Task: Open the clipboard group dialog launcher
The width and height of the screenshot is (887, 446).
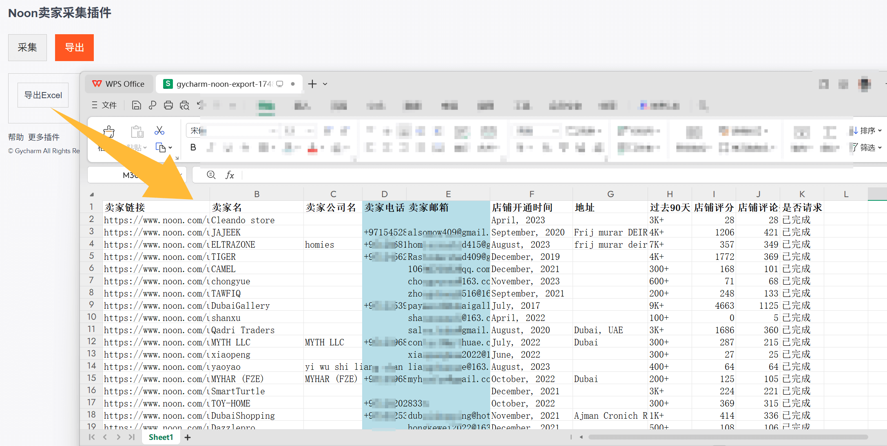Action: tap(177, 158)
